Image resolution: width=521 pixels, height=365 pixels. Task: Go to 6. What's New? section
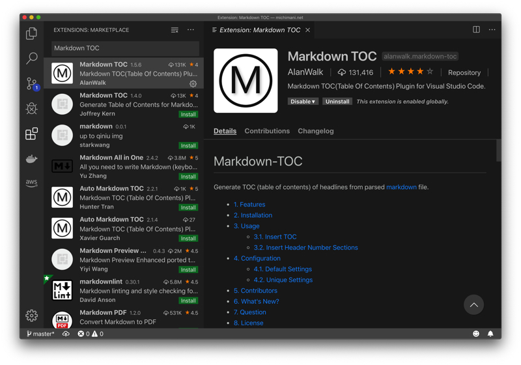(256, 301)
